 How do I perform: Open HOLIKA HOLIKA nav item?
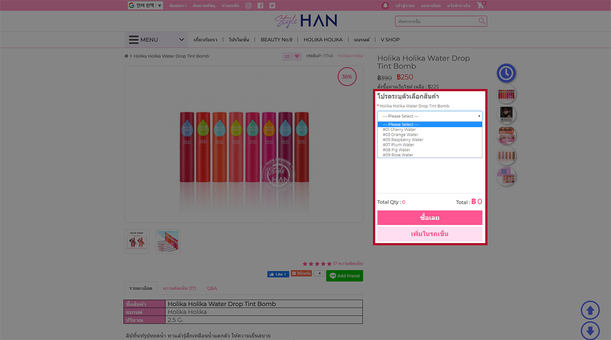pyautogui.click(x=323, y=40)
